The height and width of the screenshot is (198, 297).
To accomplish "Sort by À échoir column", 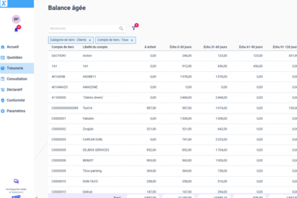I will (x=150, y=47).
